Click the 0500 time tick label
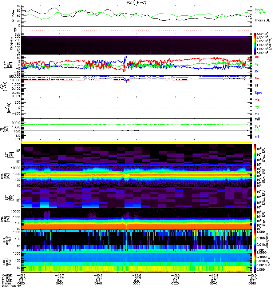This screenshot has height=291, width=273. coord(136,283)
